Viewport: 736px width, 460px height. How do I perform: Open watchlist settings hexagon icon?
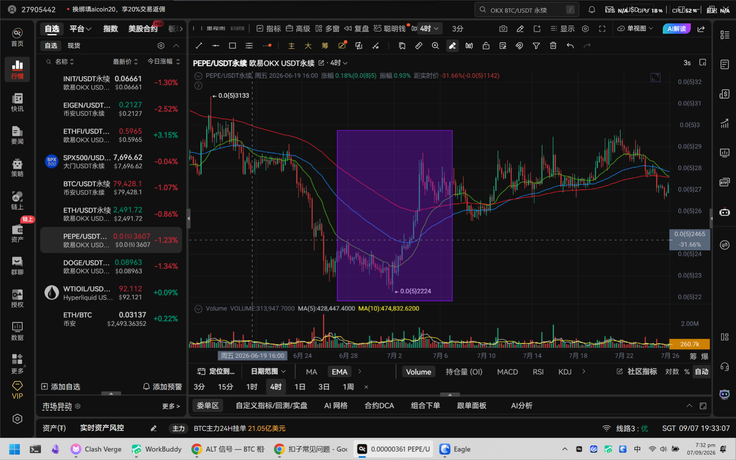tap(161, 46)
